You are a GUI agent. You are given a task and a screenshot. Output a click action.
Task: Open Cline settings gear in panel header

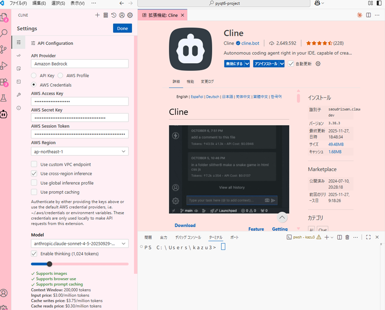130,15
